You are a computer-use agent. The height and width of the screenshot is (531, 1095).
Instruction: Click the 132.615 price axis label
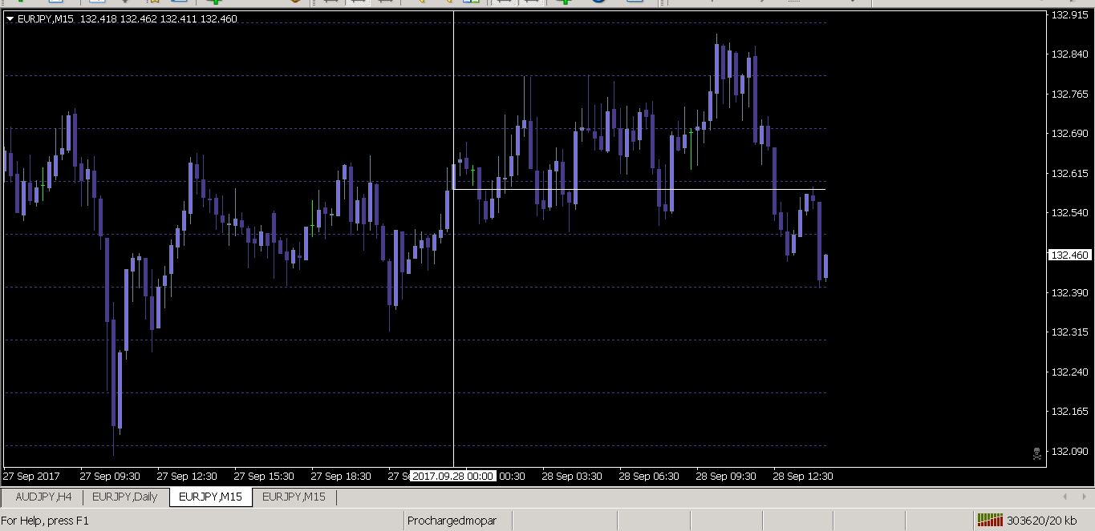point(1069,173)
